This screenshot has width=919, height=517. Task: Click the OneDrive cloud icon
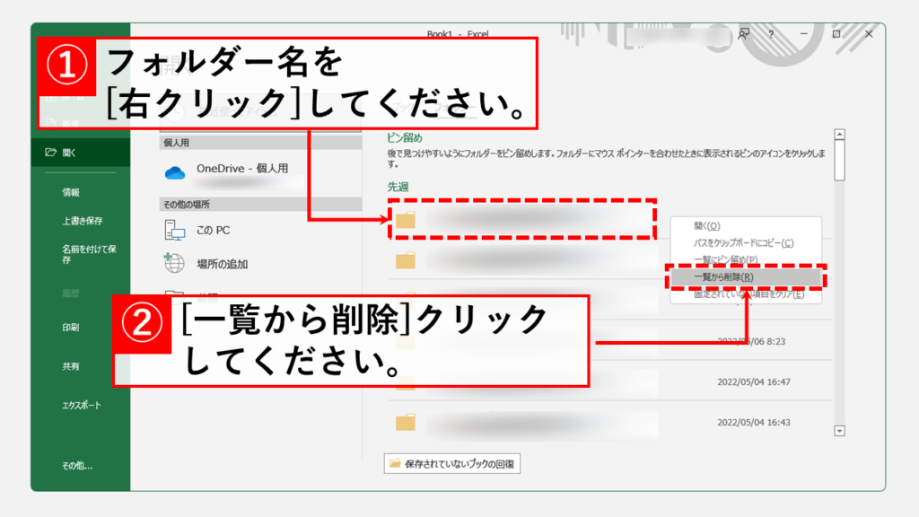(x=175, y=172)
